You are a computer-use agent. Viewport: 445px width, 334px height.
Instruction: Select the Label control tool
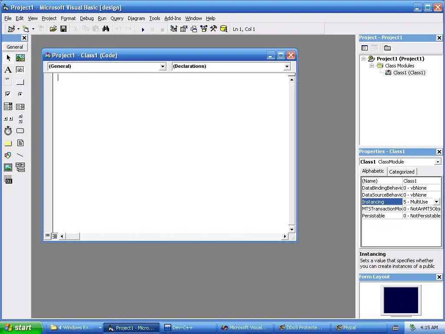coord(8,70)
